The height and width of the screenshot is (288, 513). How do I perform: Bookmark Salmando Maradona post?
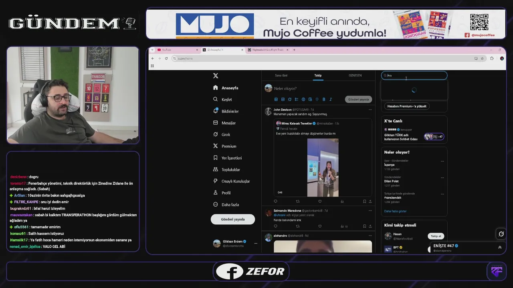[x=364, y=226]
